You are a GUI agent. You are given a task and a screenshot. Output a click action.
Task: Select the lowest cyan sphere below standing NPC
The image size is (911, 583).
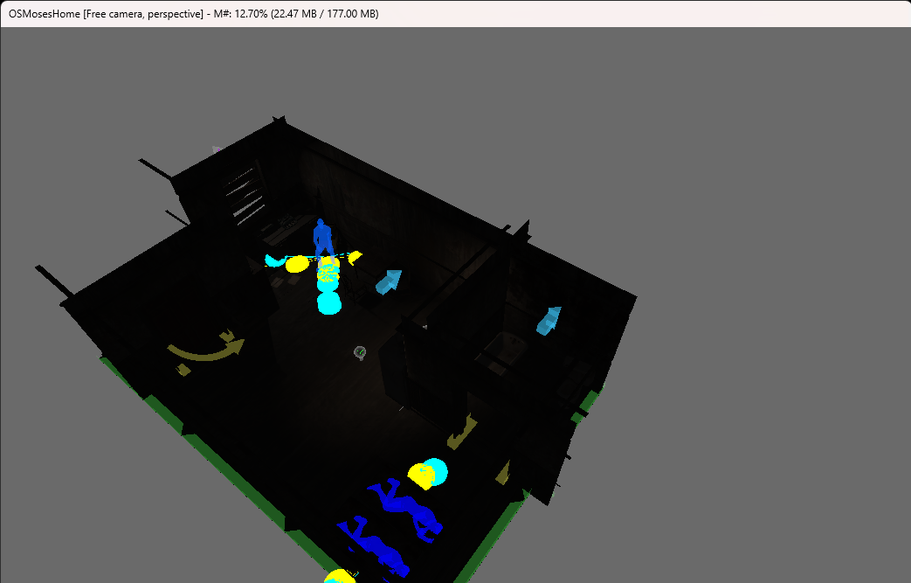point(328,303)
